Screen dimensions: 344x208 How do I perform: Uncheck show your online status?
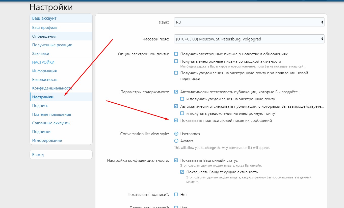[176, 160]
